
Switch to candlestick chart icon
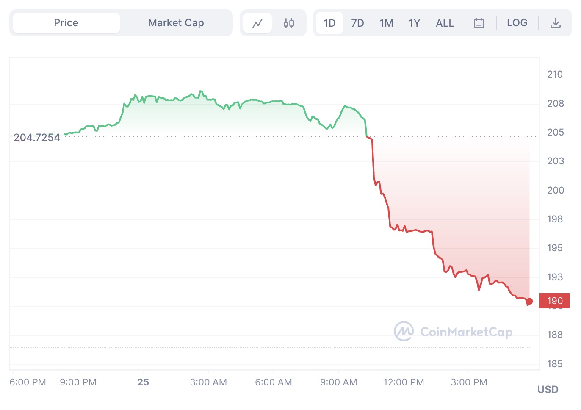click(289, 23)
